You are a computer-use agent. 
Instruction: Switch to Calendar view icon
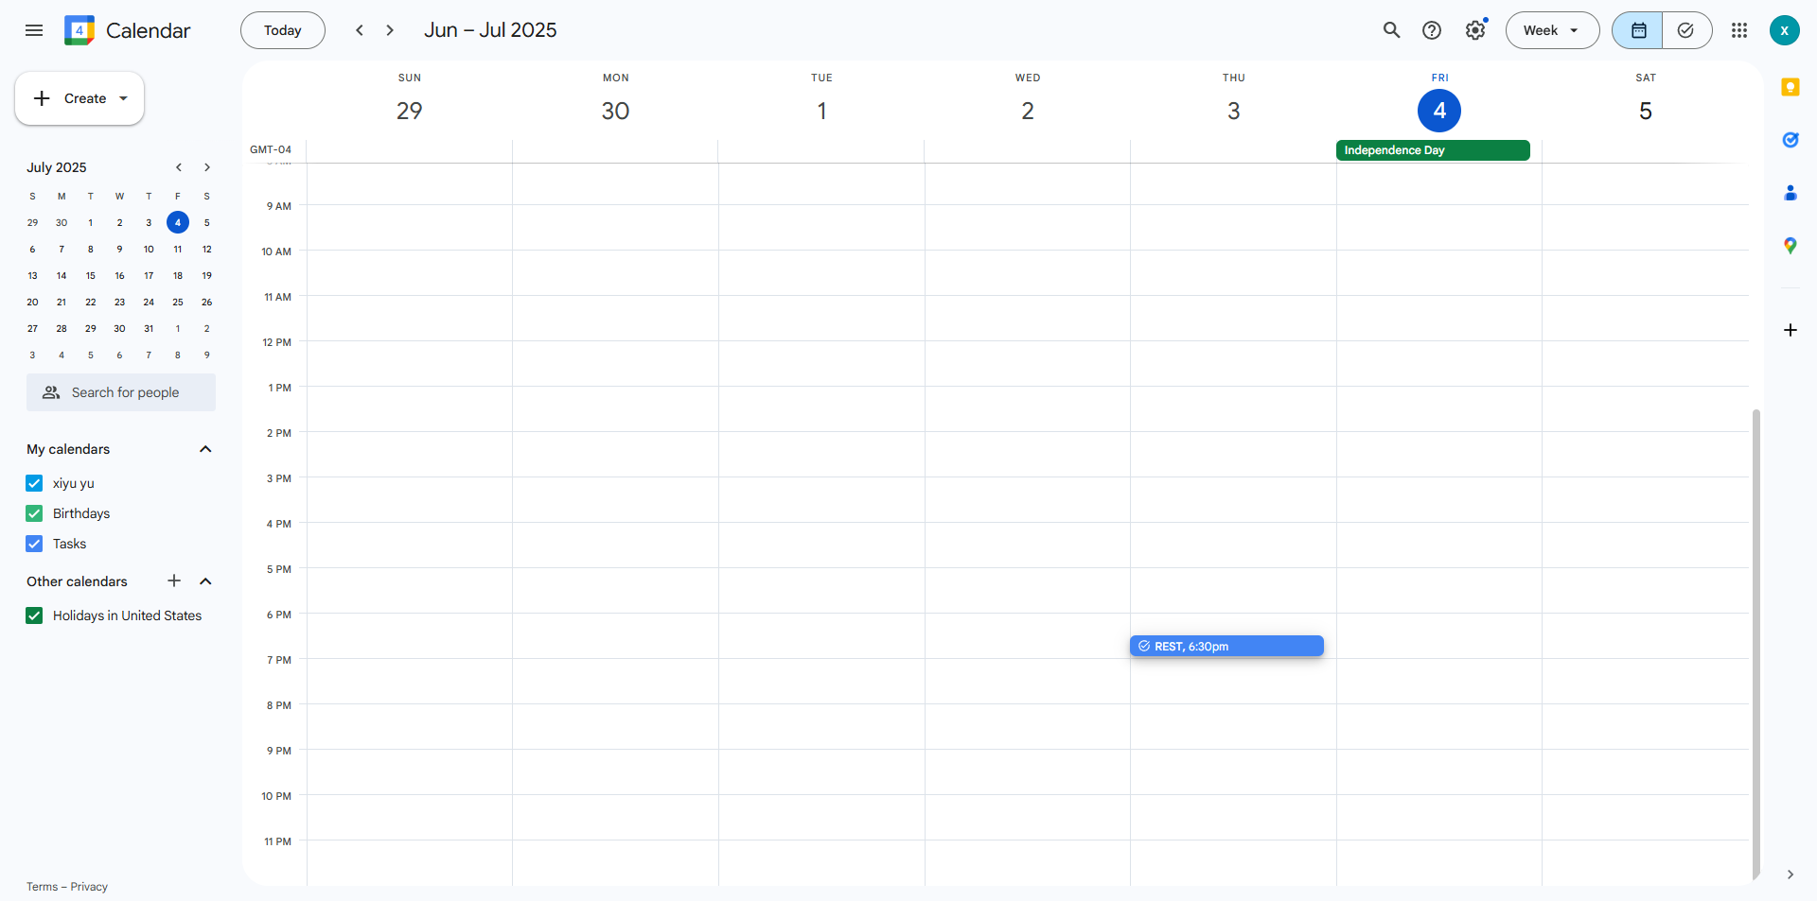coord(1638,30)
